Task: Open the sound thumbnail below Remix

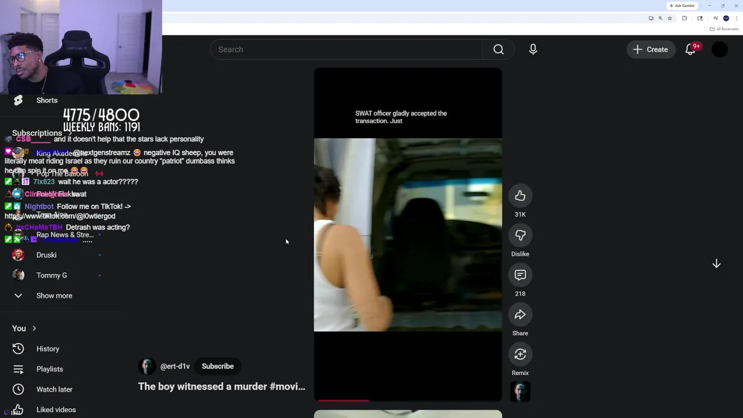Action: 520,392
